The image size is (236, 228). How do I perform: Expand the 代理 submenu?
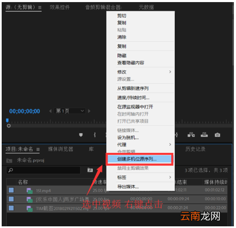170,144
